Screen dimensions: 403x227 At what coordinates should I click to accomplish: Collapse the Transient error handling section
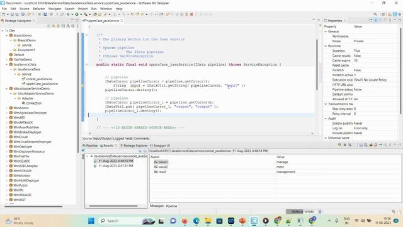[x=326, y=104]
